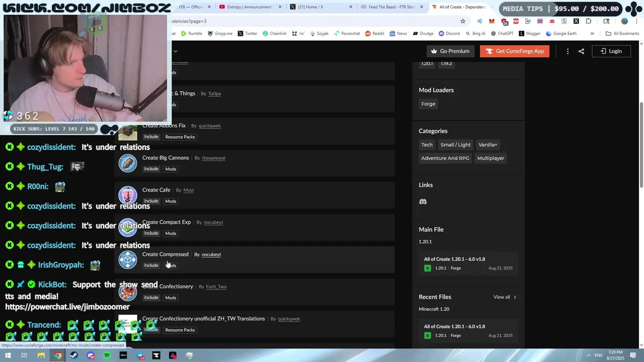The width and height of the screenshot is (644, 362).
Task: Select the Small / Light category tag
Action: pos(455,145)
